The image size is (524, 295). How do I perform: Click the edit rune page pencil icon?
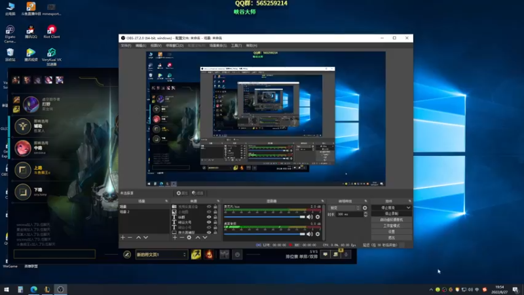(127, 254)
